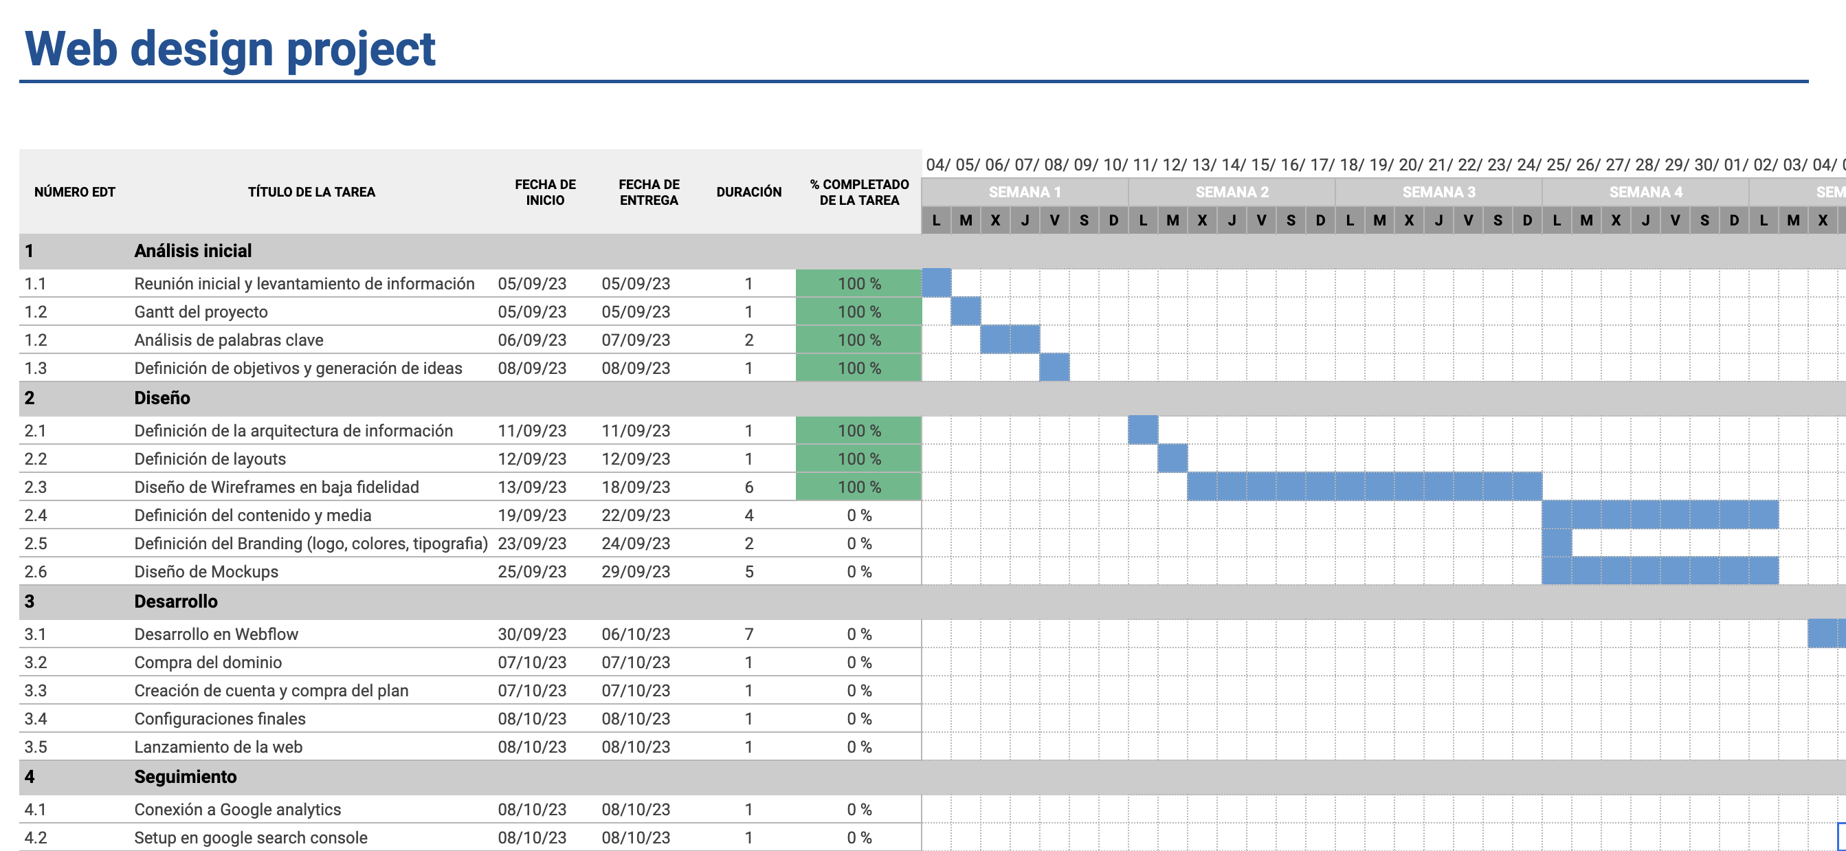Viewport: 1846px width, 851px height.
Task: Click the Gantt bar for Análisis de palabras clave
Action: pos(1010,339)
